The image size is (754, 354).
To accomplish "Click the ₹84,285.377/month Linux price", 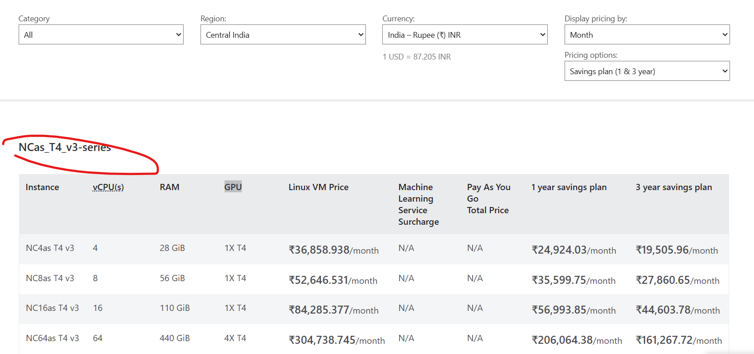I will [334, 310].
